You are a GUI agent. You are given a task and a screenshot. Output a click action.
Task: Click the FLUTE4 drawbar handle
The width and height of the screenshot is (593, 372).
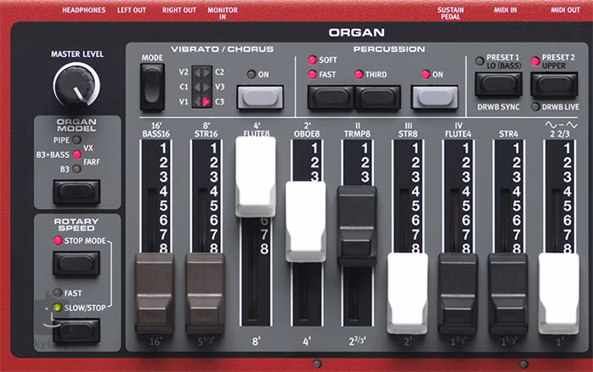(458, 293)
